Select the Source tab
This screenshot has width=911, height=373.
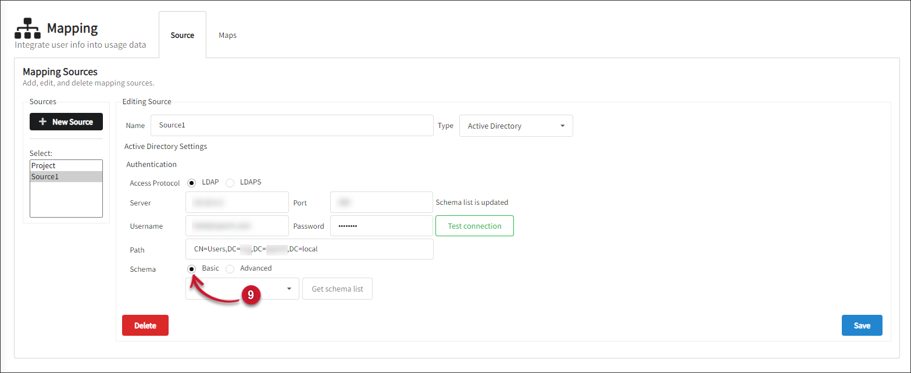pyautogui.click(x=182, y=35)
